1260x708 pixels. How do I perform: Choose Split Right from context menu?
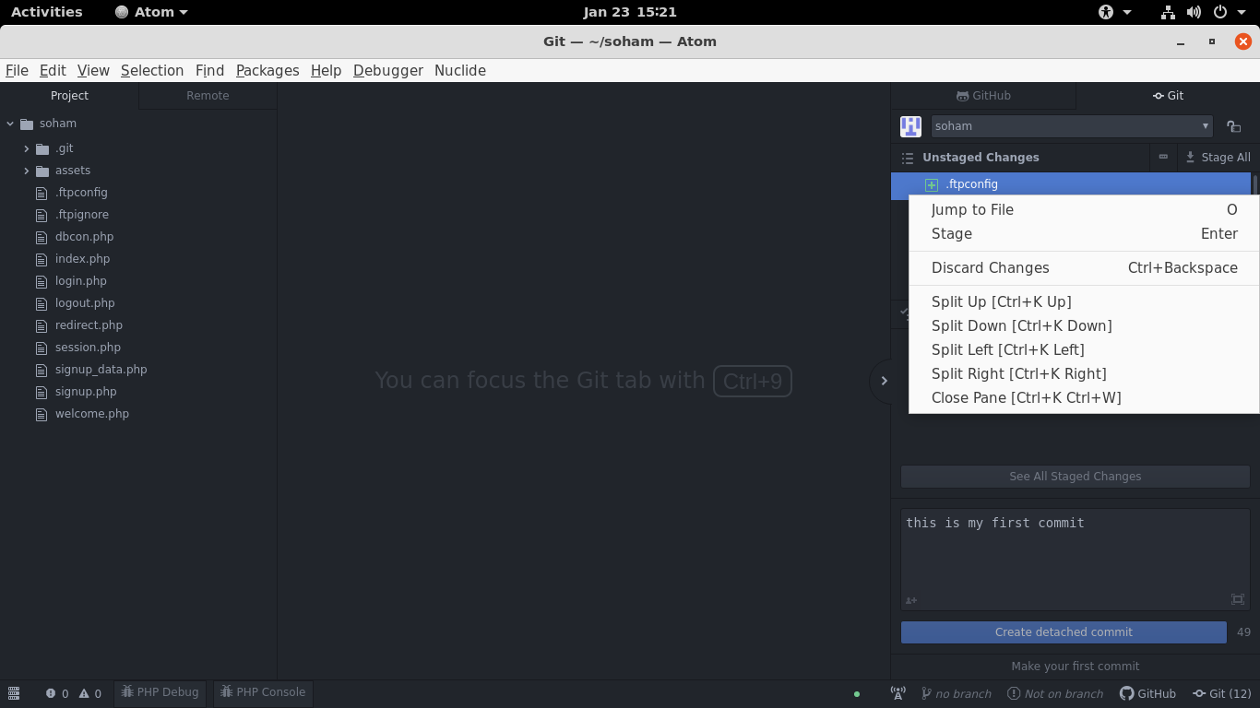tap(1084, 374)
